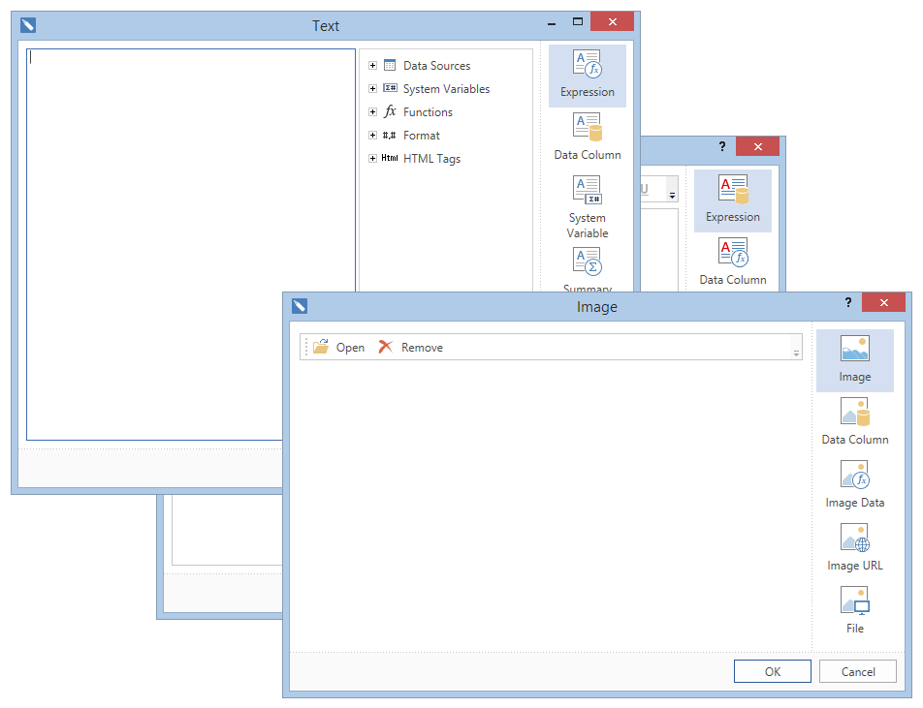Click System Variables icon in tree
The height and width of the screenshot is (708, 923).
[390, 88]
